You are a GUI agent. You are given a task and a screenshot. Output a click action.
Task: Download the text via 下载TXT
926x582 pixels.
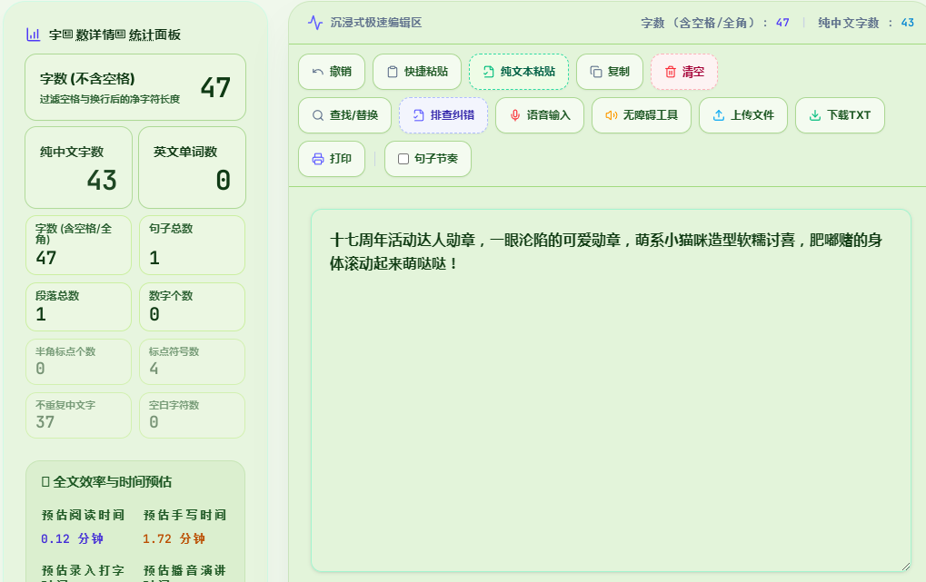(x=840, y=115)
